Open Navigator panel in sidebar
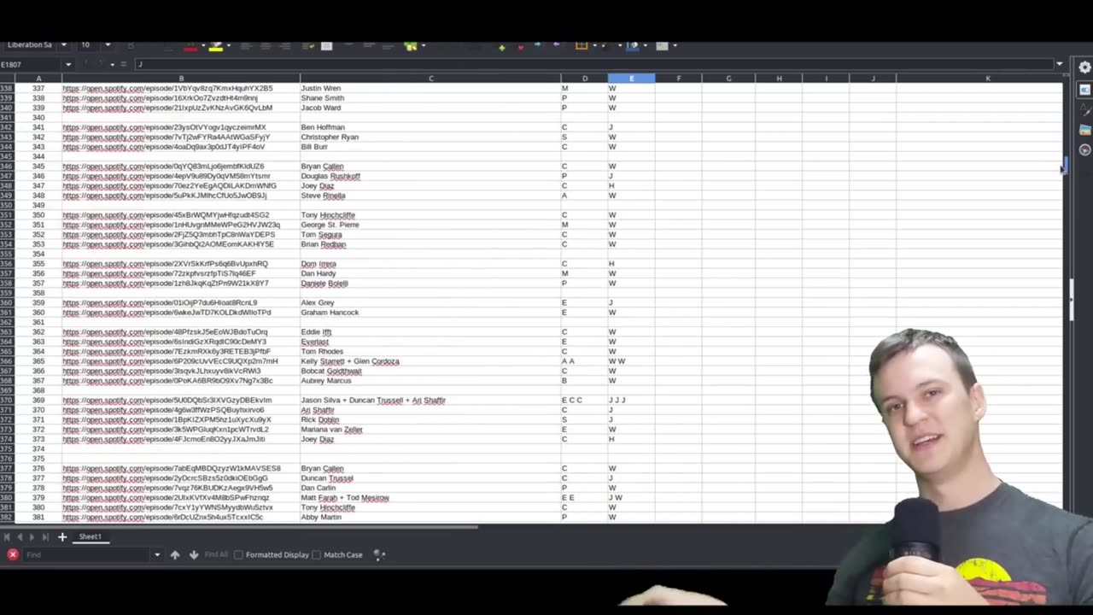 (1084, 149)
